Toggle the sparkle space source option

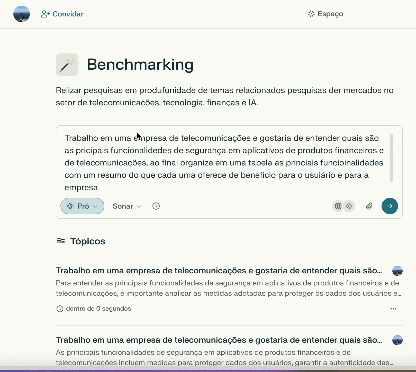(x=349, y=206)
